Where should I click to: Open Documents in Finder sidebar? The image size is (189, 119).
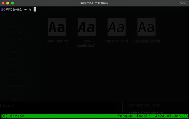pyautogui.click(x=17, y=86)
